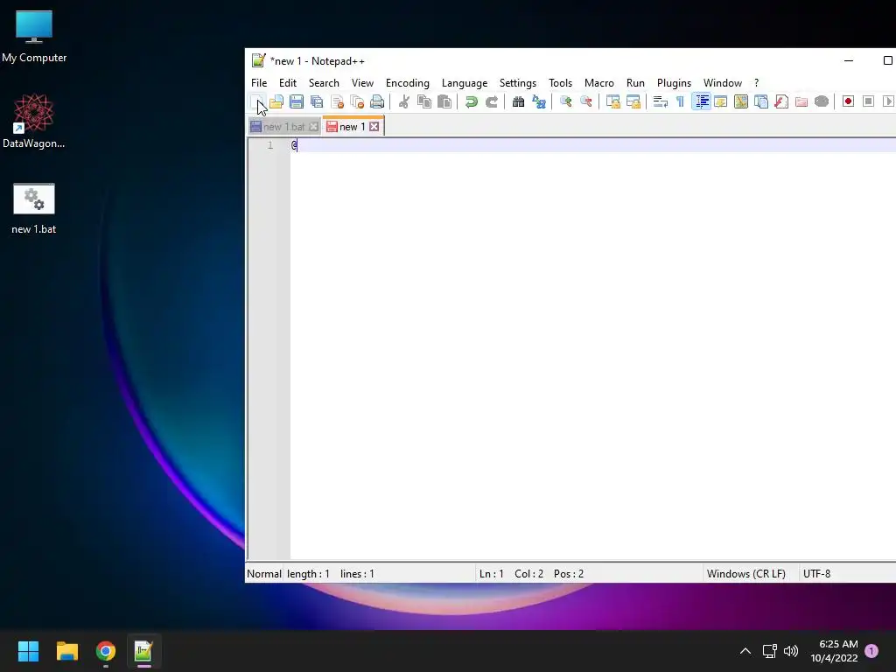Open a file using the Open folder icon
The height and width of the screenshot is (672, 896).
pos(276,101)
